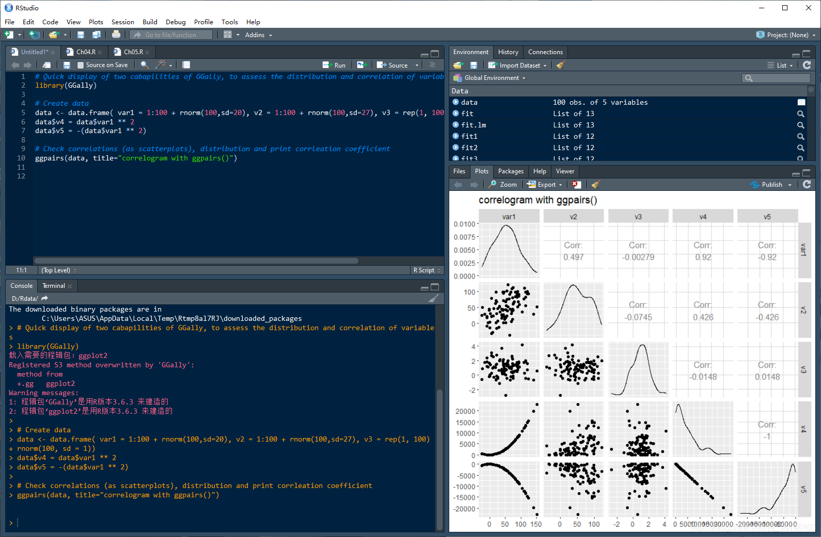Switch to the Packages tab

511,171
